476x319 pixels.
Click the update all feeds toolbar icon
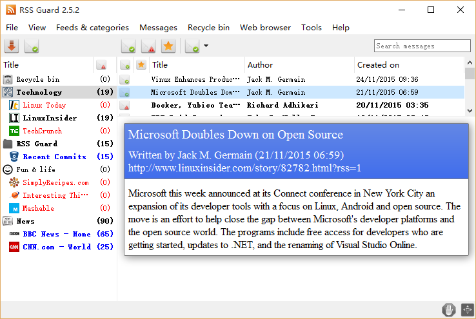(12, 46)
